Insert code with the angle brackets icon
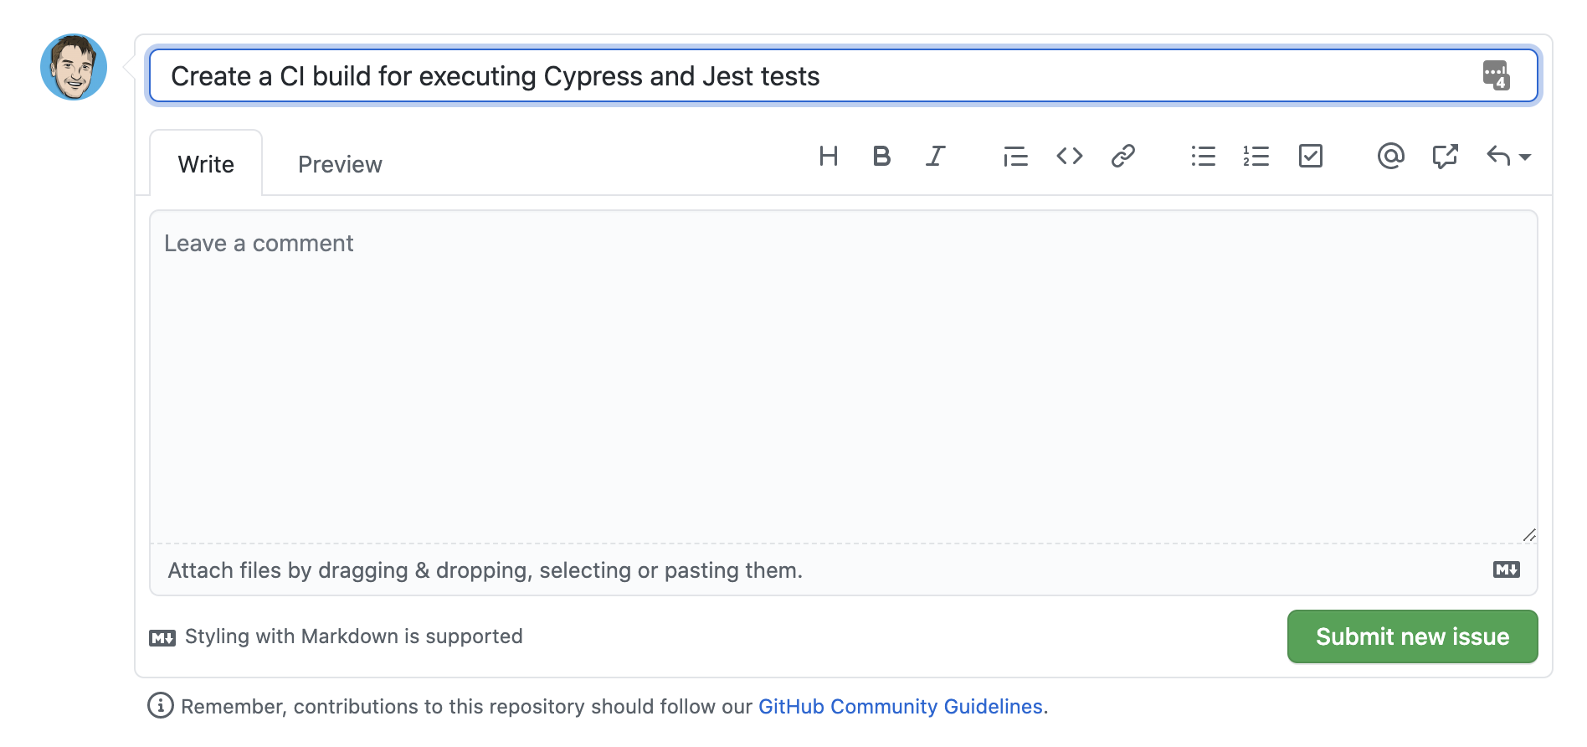Viewport: 1587px width, 747px height. 1070,156
